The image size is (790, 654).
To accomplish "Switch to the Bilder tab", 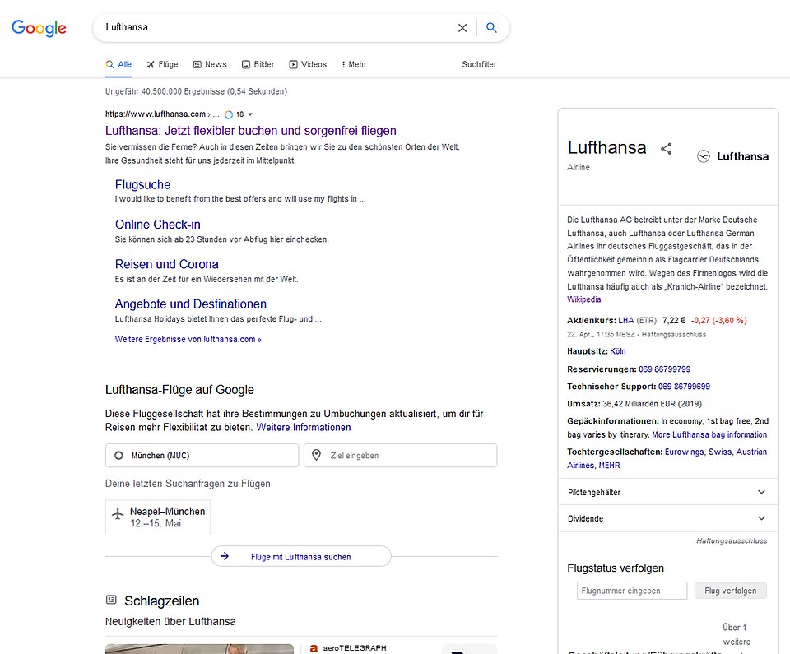I will pos(258,64).
